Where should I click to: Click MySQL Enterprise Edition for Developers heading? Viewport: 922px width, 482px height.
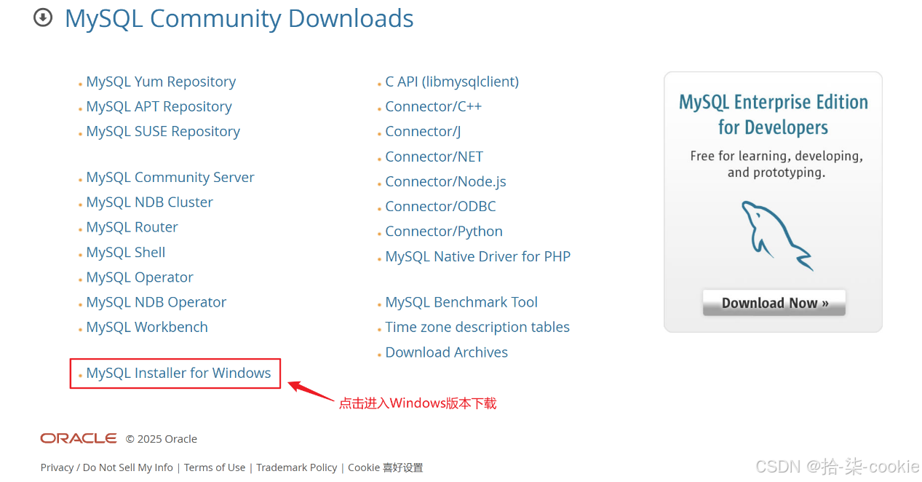774,114
